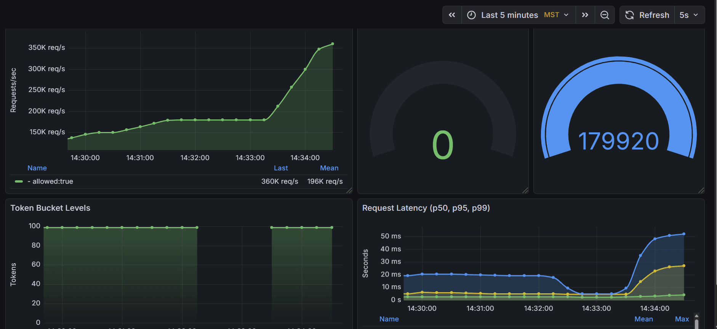This screenshot has height=329, width=717.
Task: Sort requests legend by Mean column
Action: (x=329, y=168)
